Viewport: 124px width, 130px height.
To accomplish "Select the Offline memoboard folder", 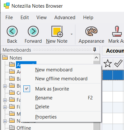I will point(24,128).
